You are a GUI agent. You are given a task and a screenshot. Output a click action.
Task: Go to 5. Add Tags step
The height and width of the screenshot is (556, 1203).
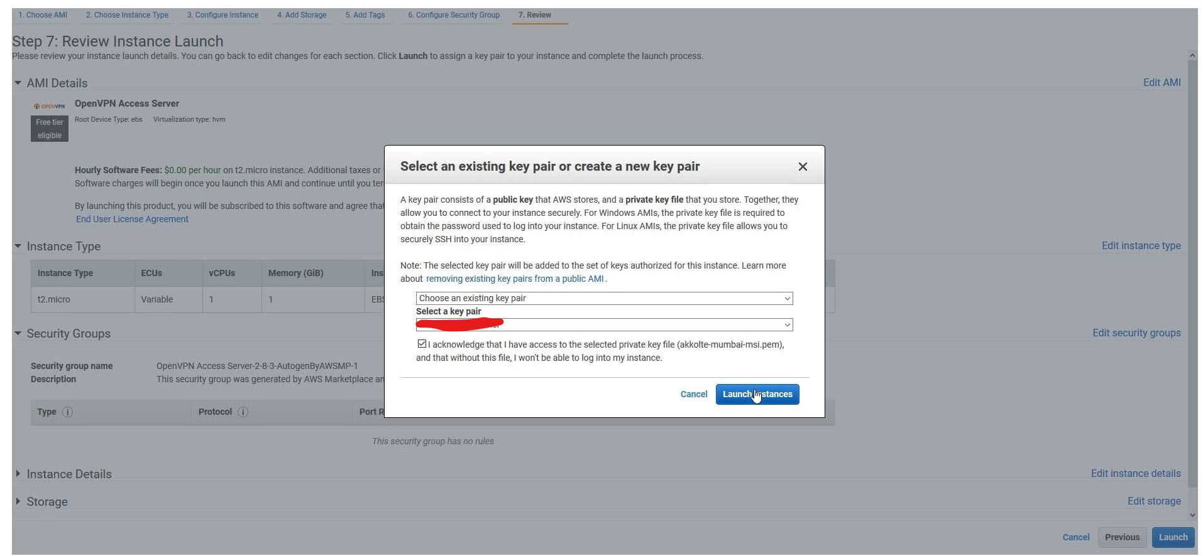coord(365,15)
